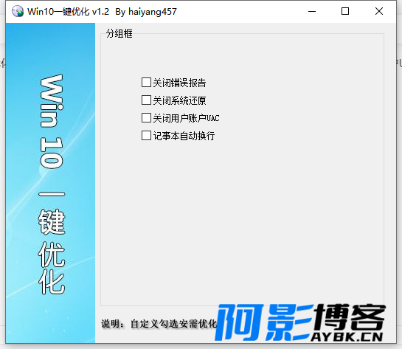
Task: Click the 说明 instruction text at the bottom
Action: [159, 324]
